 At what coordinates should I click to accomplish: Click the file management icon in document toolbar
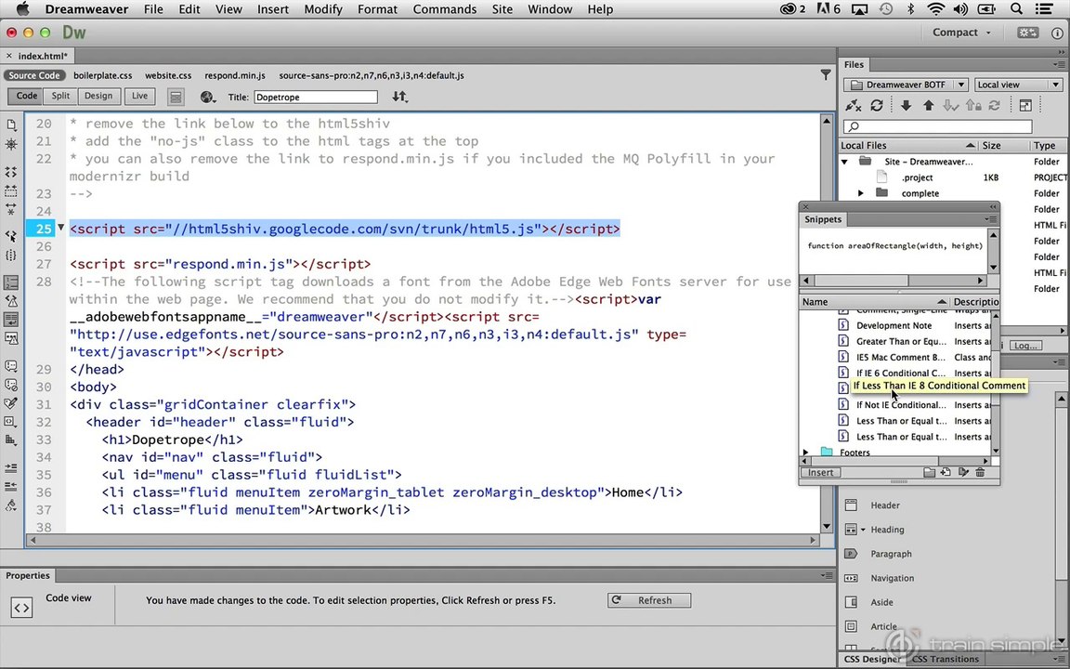coord(400,97)
